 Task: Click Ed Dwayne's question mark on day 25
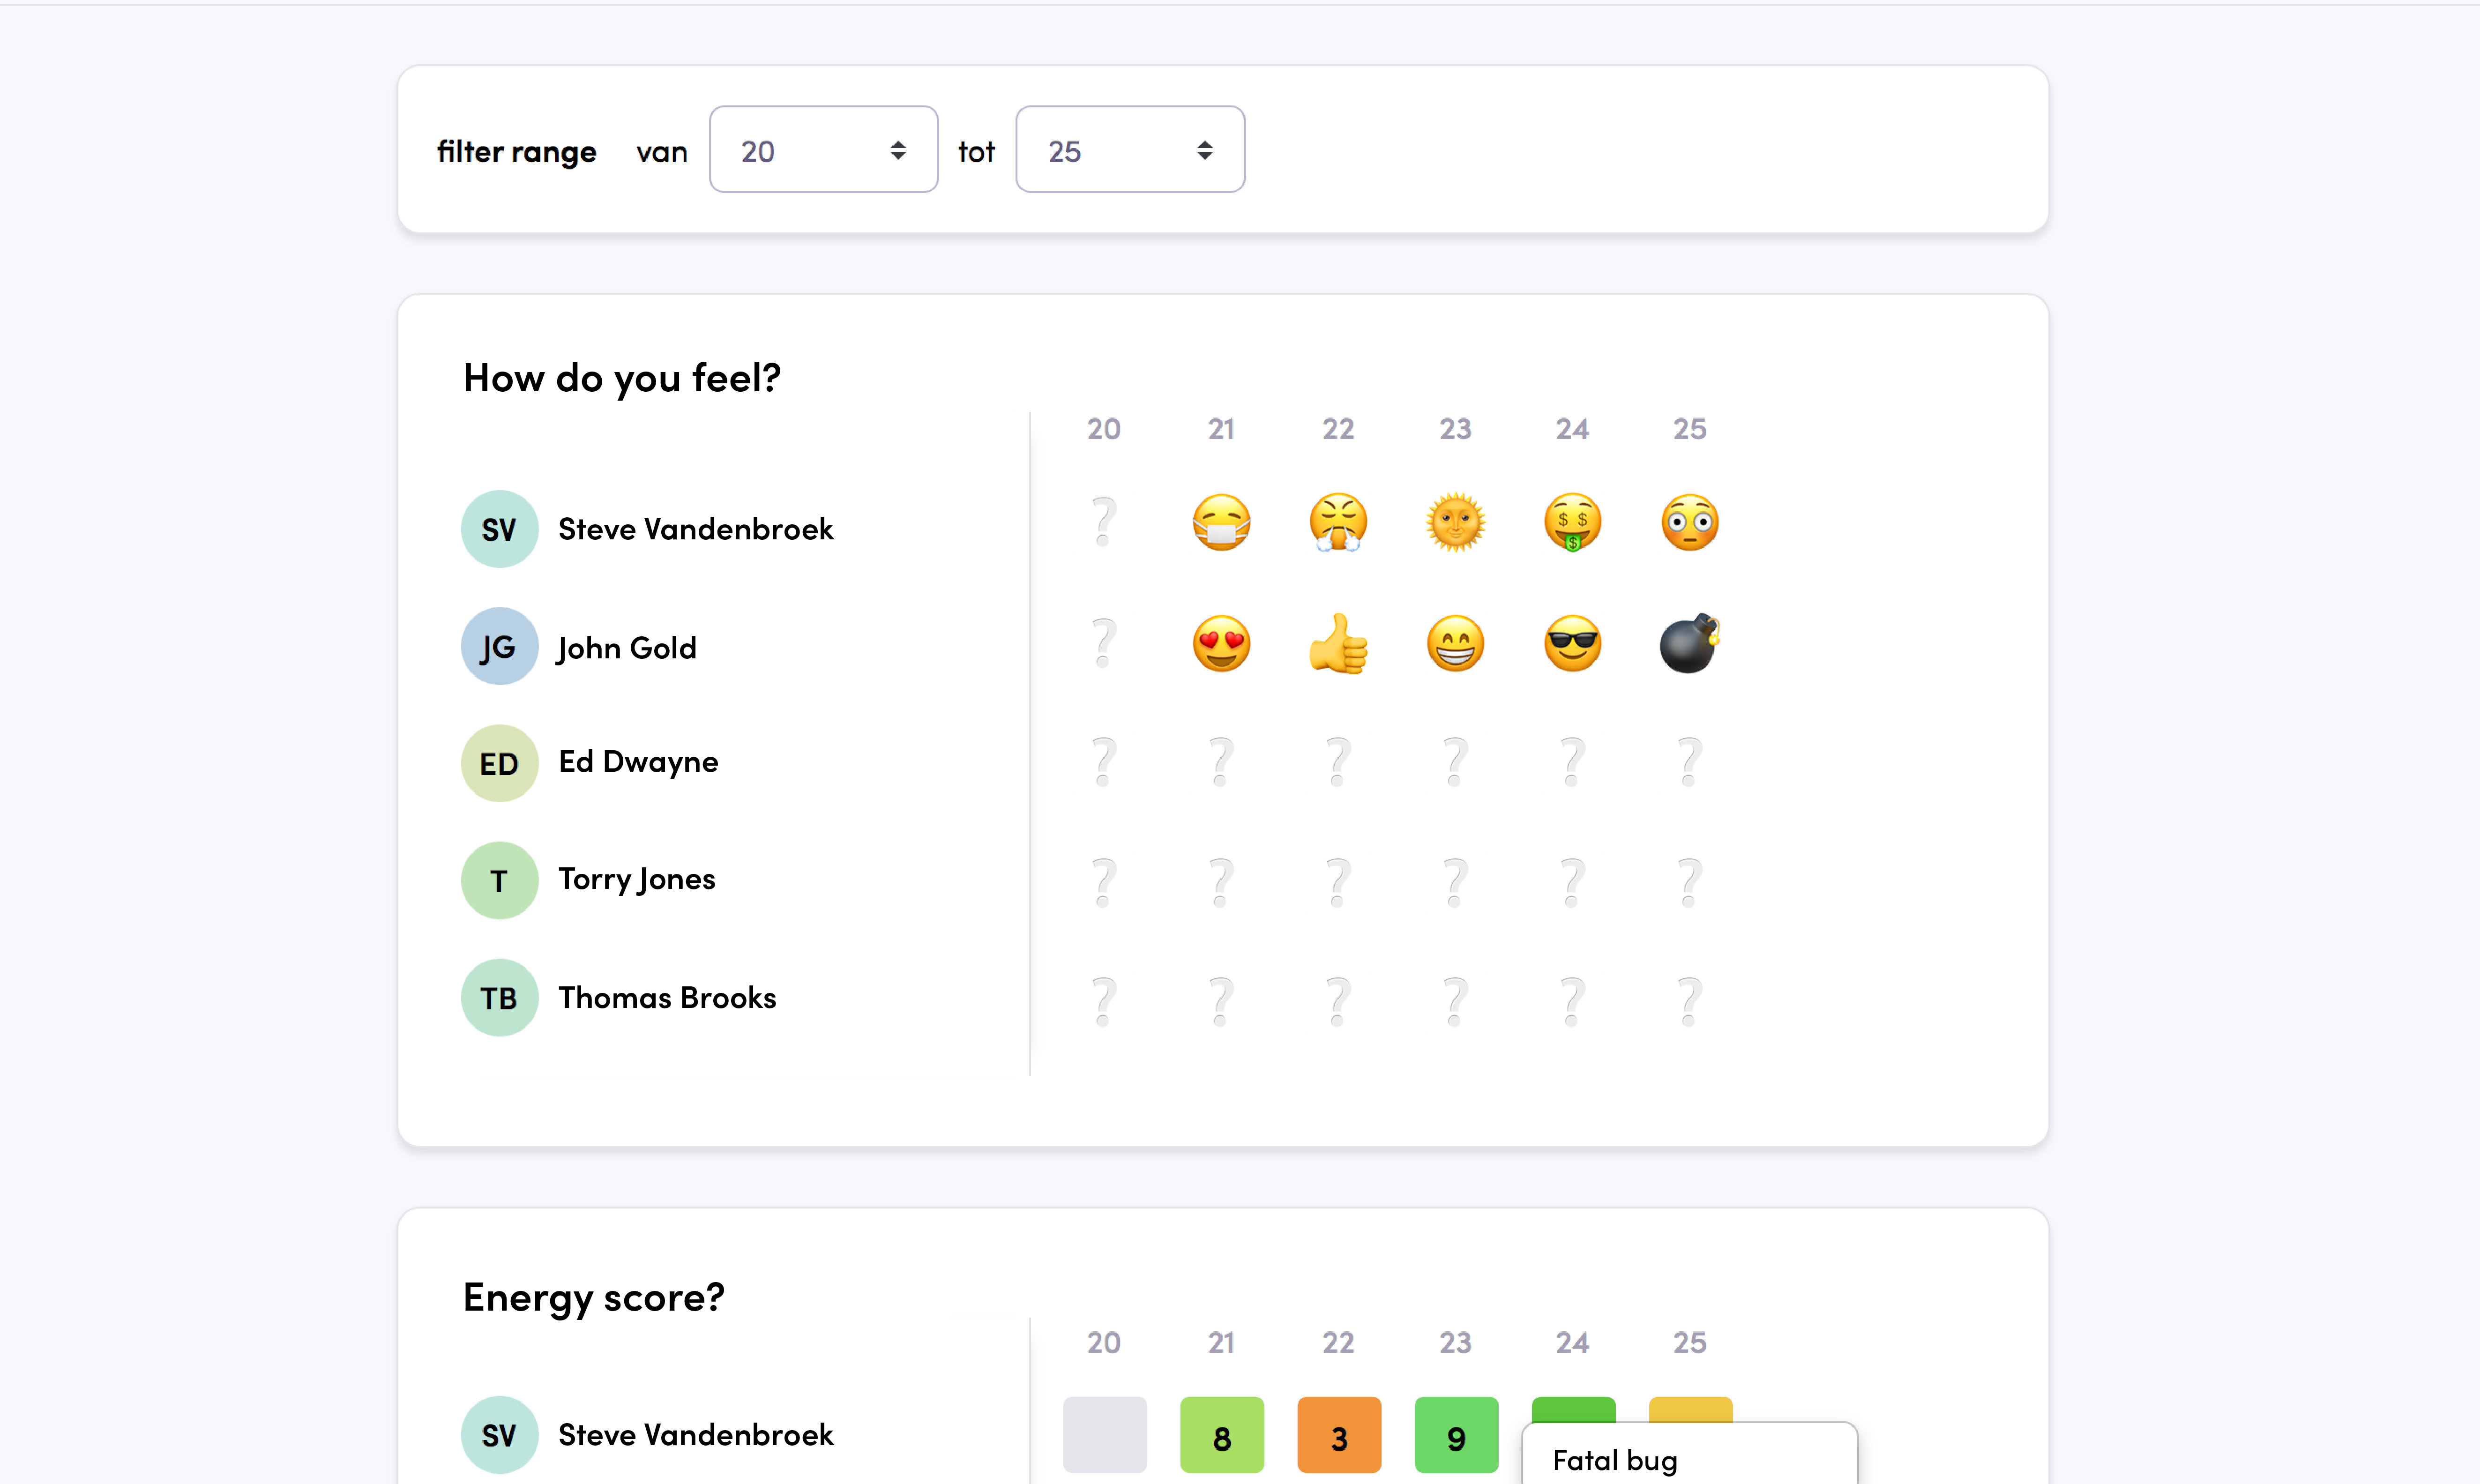pos(1689,762)
